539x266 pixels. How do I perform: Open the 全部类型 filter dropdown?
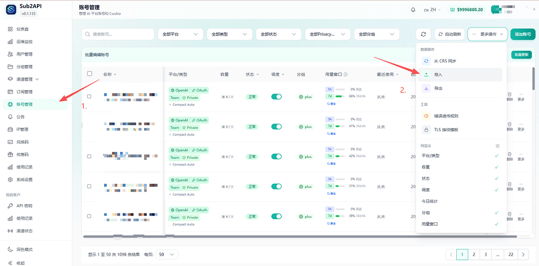click(x=230, y=34)
